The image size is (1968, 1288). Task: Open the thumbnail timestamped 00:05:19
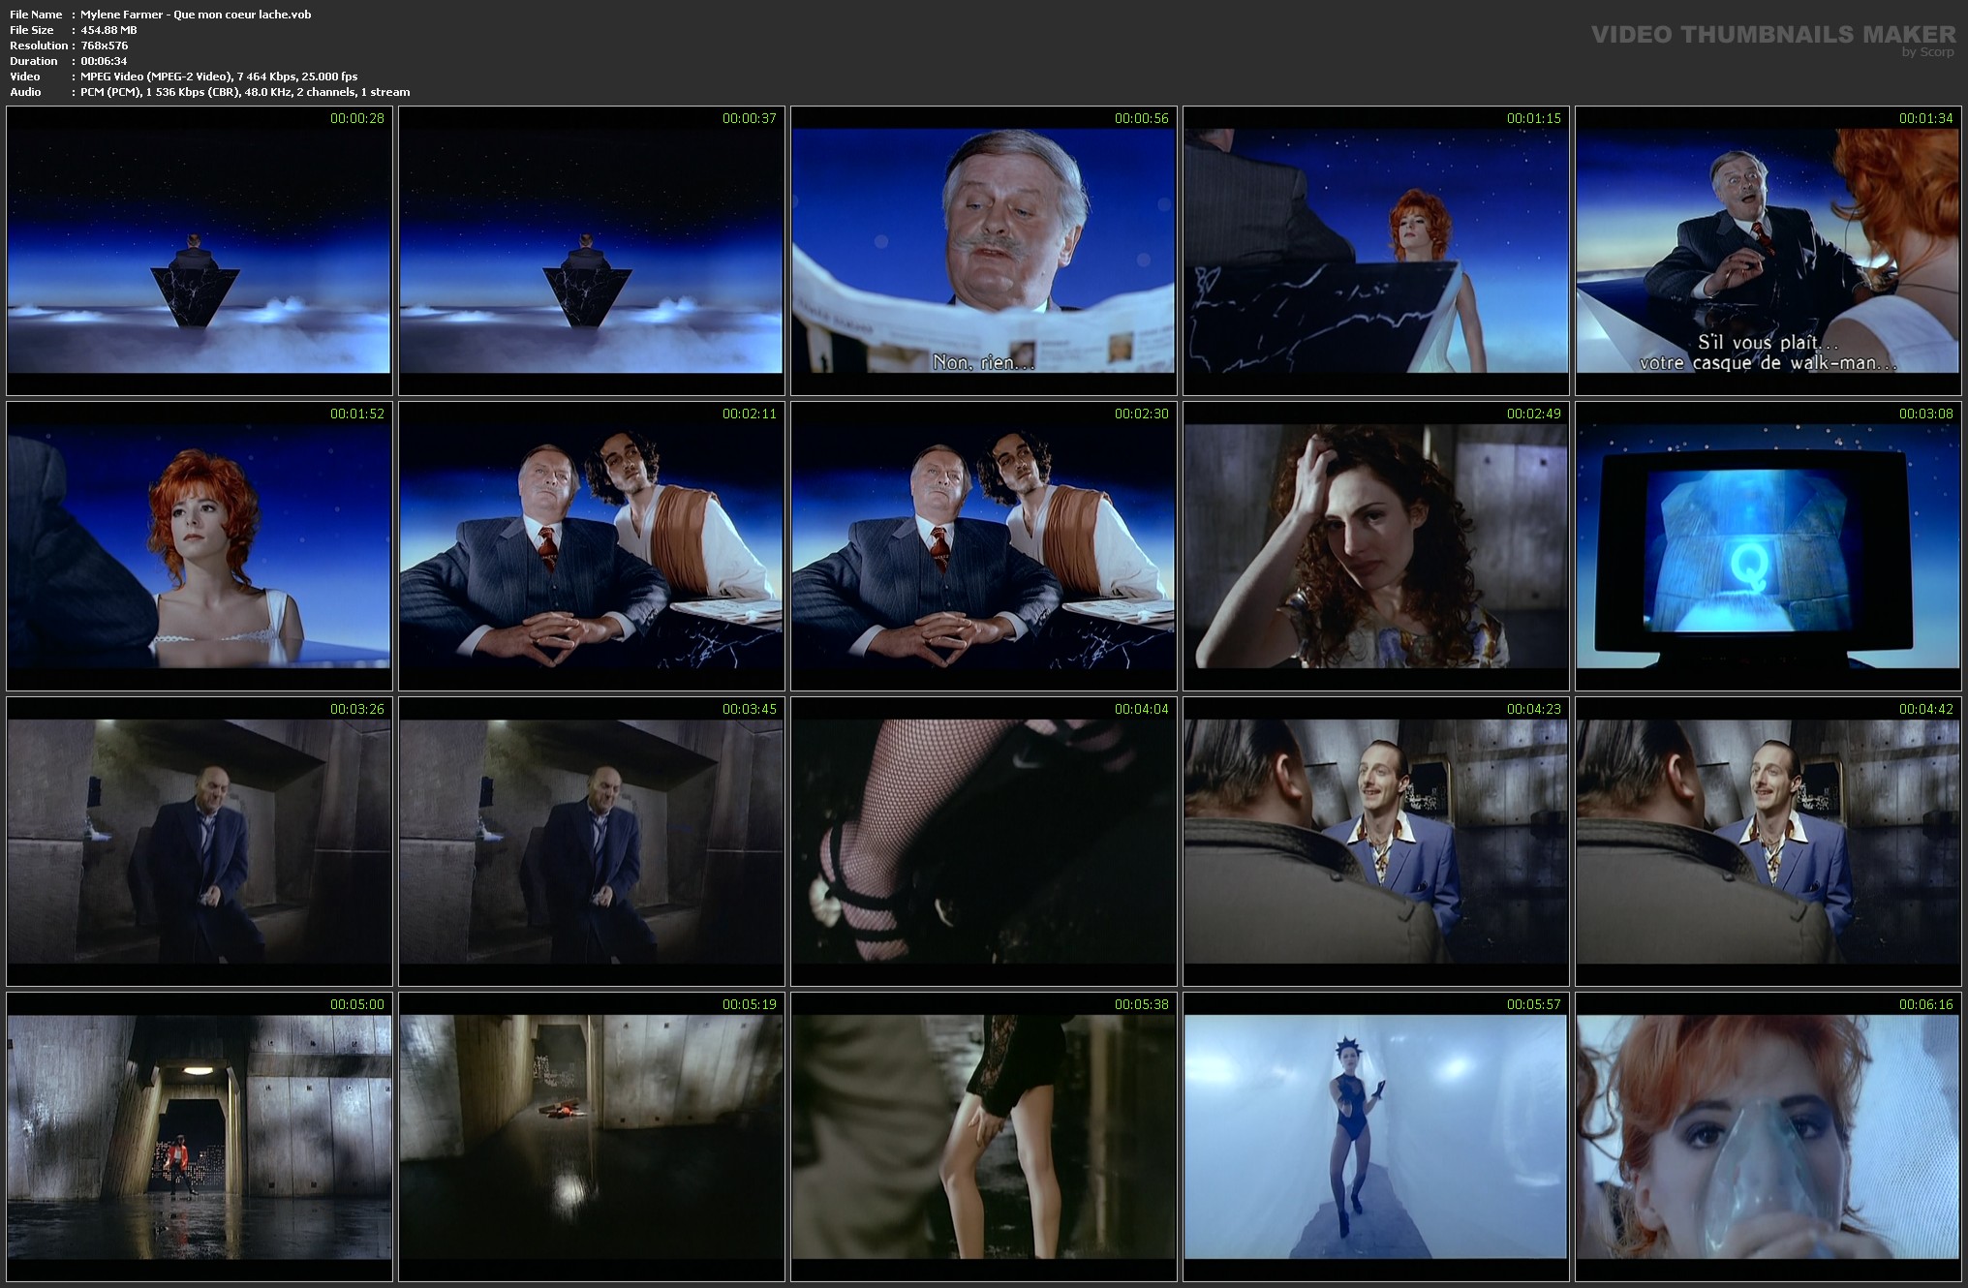click(592, 1136)
